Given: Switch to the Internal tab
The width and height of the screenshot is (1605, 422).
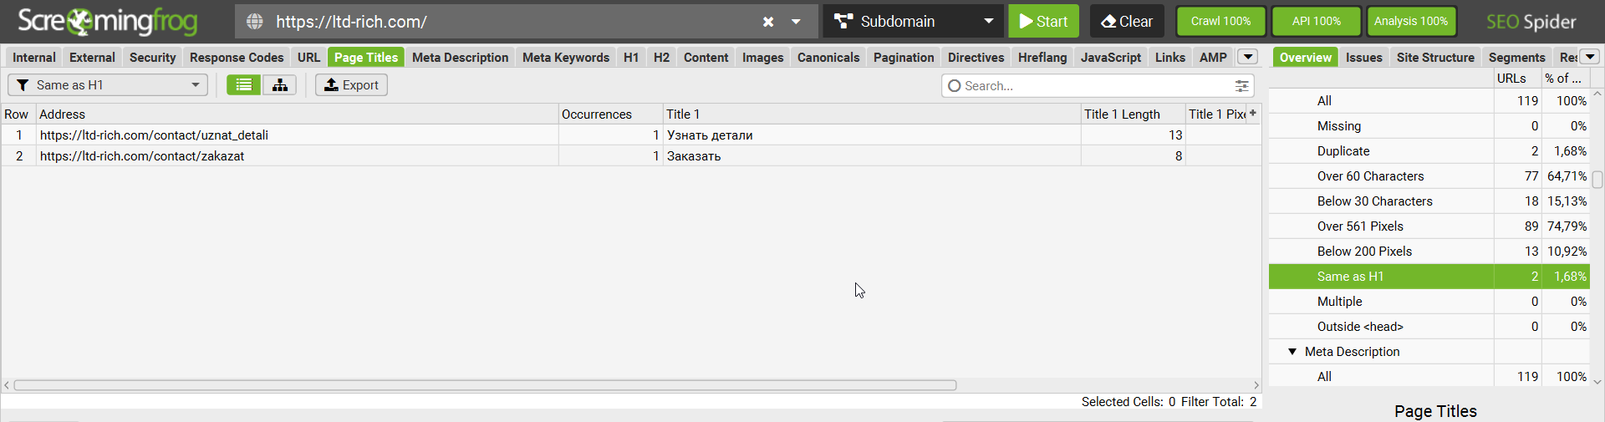Looking at the screenshot, I should [x=34, y=57].
